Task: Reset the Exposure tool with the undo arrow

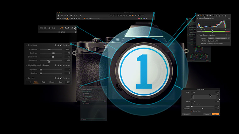Action: (64, 45)
